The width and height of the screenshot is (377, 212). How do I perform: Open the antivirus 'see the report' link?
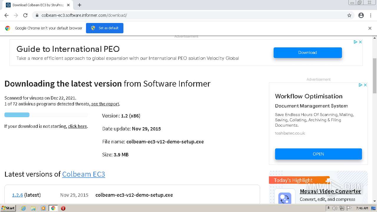pos(105,104)
